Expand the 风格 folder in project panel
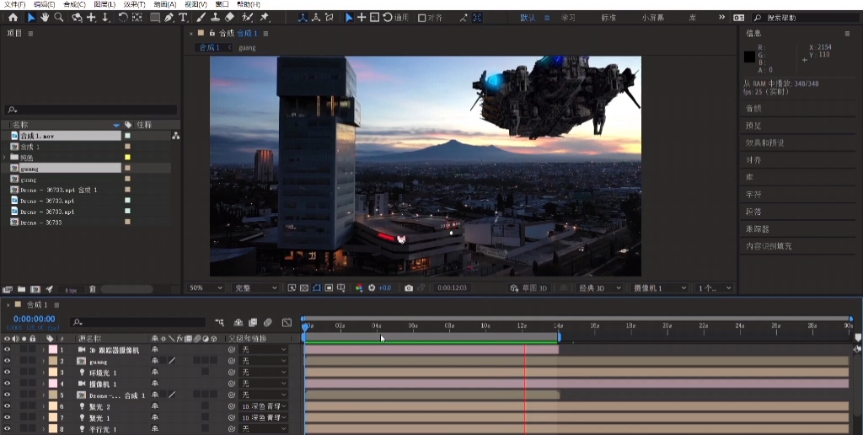 (x=5, y=158)
